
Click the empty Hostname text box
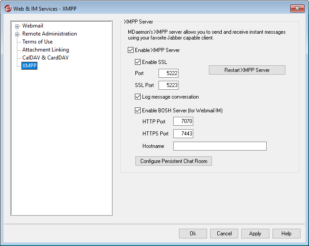pos(220,146)
